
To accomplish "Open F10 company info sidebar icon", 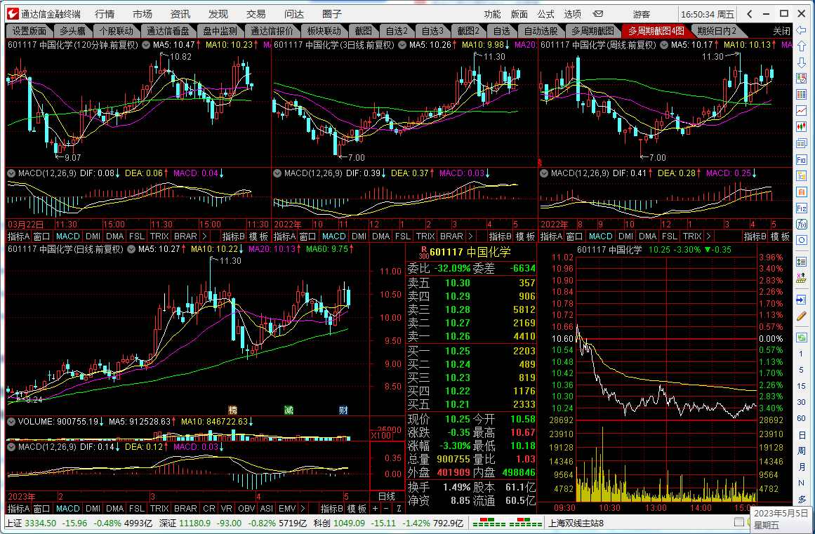I will coord(801,159).
